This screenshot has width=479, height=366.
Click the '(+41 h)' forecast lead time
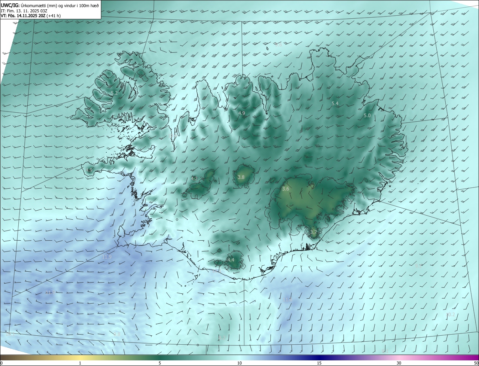click(54, 16)
